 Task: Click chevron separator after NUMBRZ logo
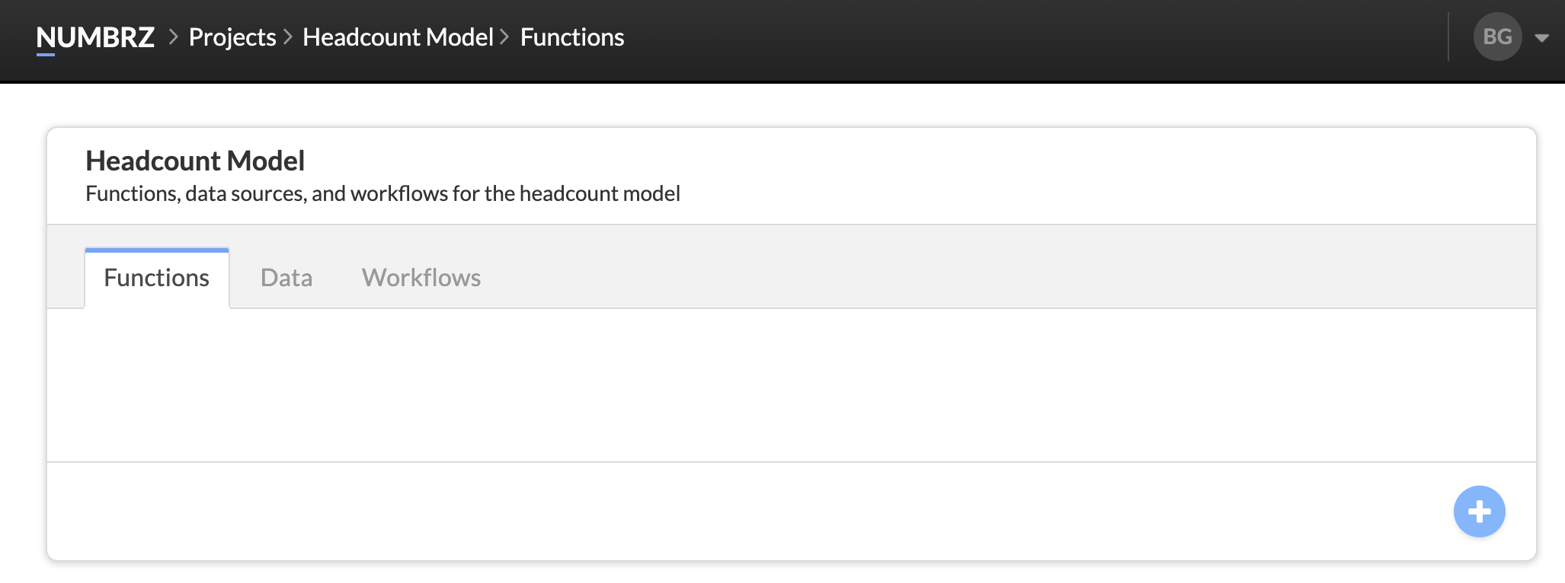tap(173, 37)
